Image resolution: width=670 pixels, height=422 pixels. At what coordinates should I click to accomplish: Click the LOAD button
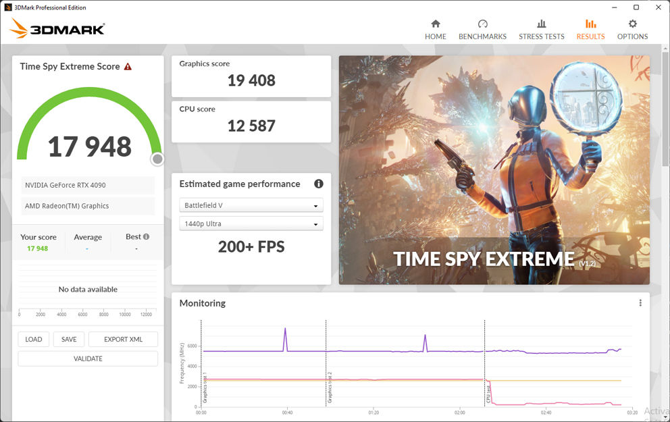[x=33, y=339]
